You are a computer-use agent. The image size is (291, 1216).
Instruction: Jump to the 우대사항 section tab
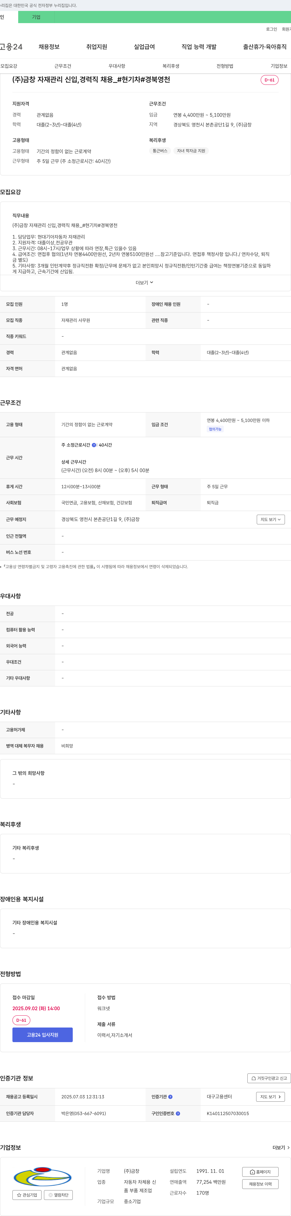[x=117, y=66]
